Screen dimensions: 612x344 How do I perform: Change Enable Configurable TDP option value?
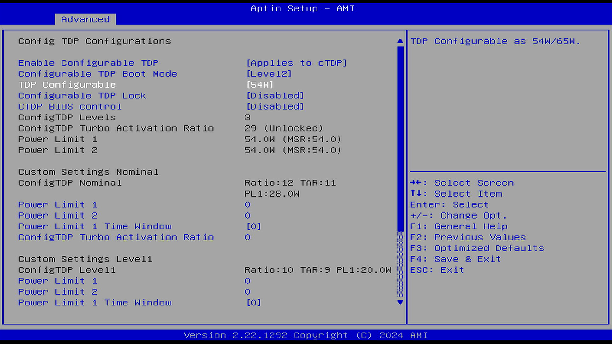click(296, 63)
